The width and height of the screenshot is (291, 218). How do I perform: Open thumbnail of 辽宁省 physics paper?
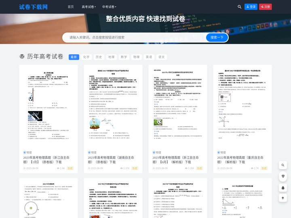tap(113, 198)
